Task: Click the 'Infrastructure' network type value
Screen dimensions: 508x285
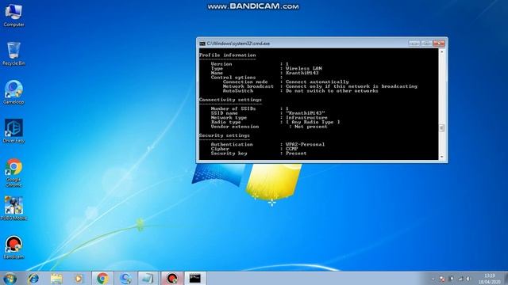Action: pyautogui.click(x=306, y=118)
